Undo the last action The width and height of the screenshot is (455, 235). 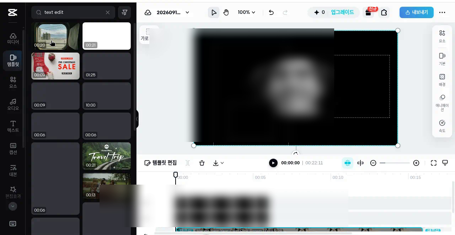pyautogui.click(x=271, y=12)
